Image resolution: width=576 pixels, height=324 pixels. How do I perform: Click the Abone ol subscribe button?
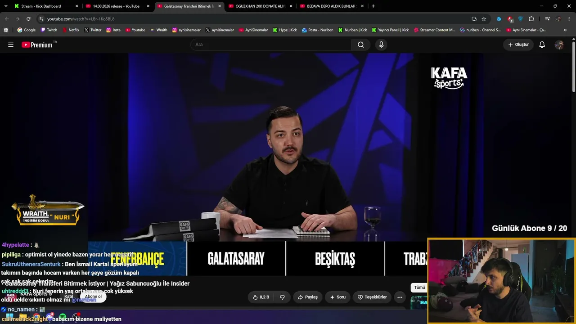[x=93, y=297]
